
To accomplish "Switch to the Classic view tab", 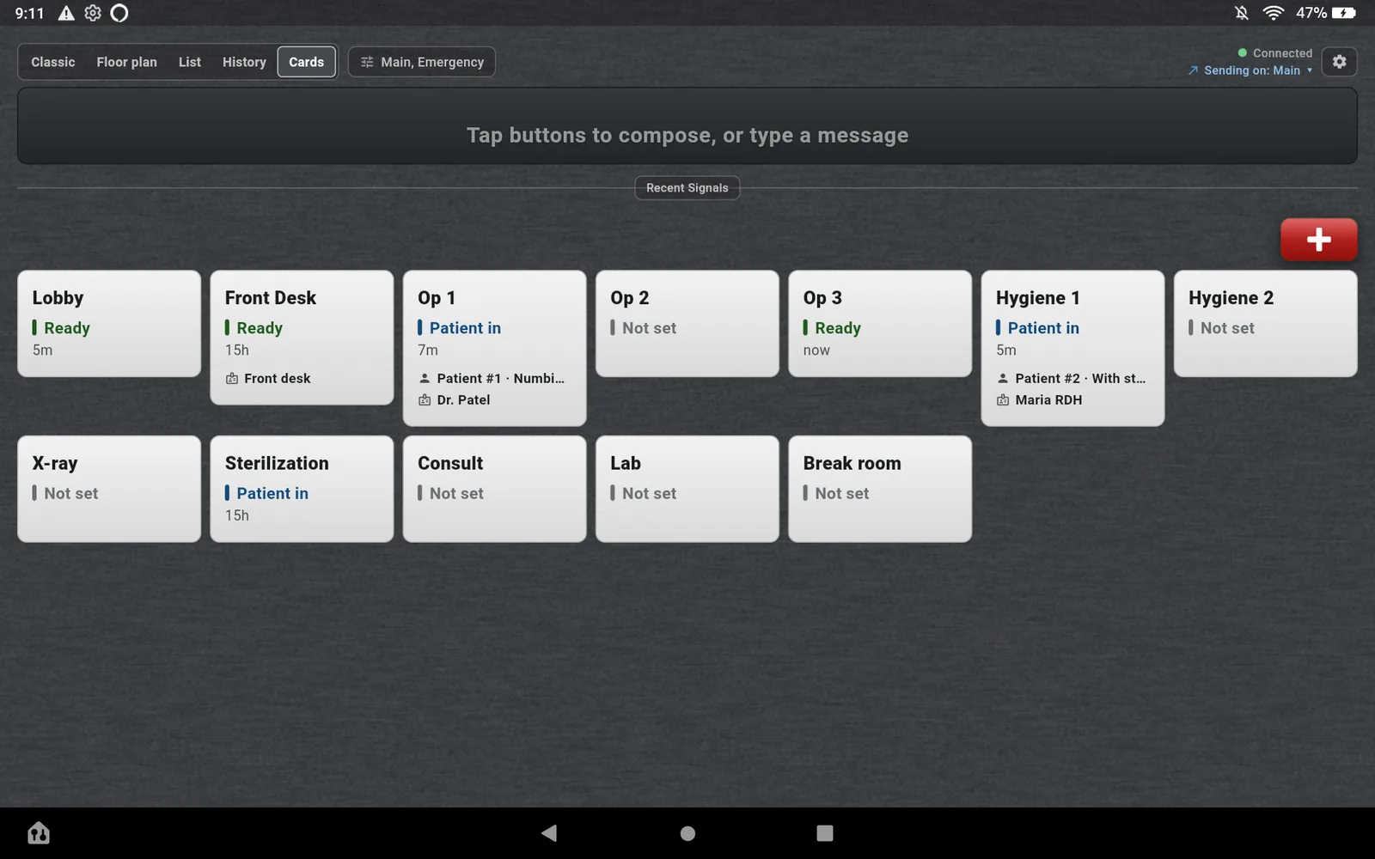I will click(x=53, y=62).
